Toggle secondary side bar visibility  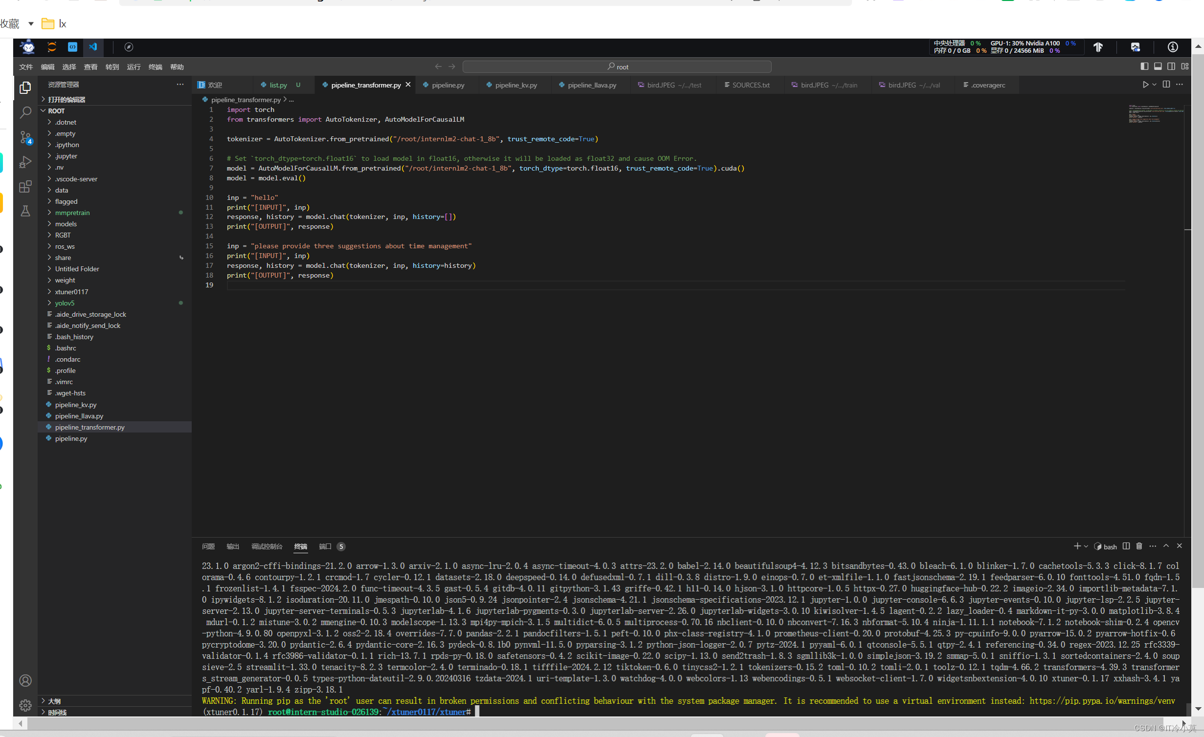point(1171,66)
